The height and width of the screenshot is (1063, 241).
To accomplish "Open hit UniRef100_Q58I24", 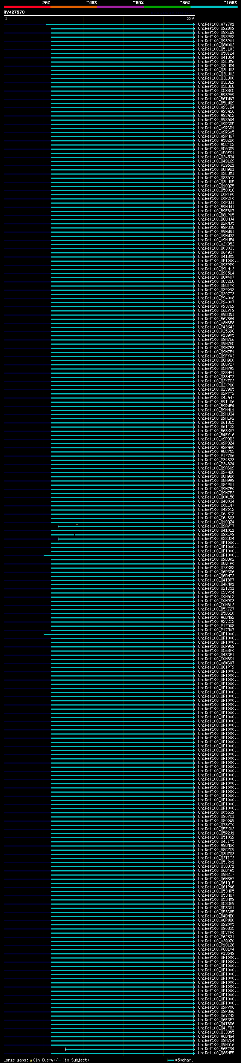I will (216, 53).
